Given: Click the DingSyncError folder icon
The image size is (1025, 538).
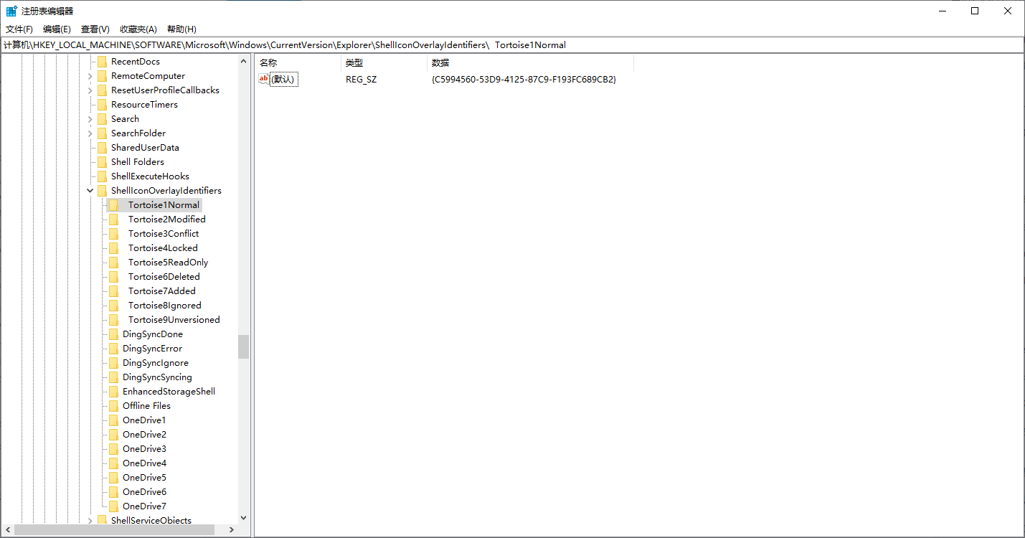Looking at the screenshot, I should point(113,349).
